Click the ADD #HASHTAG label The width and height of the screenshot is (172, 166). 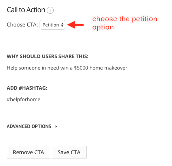coord(27,88)
